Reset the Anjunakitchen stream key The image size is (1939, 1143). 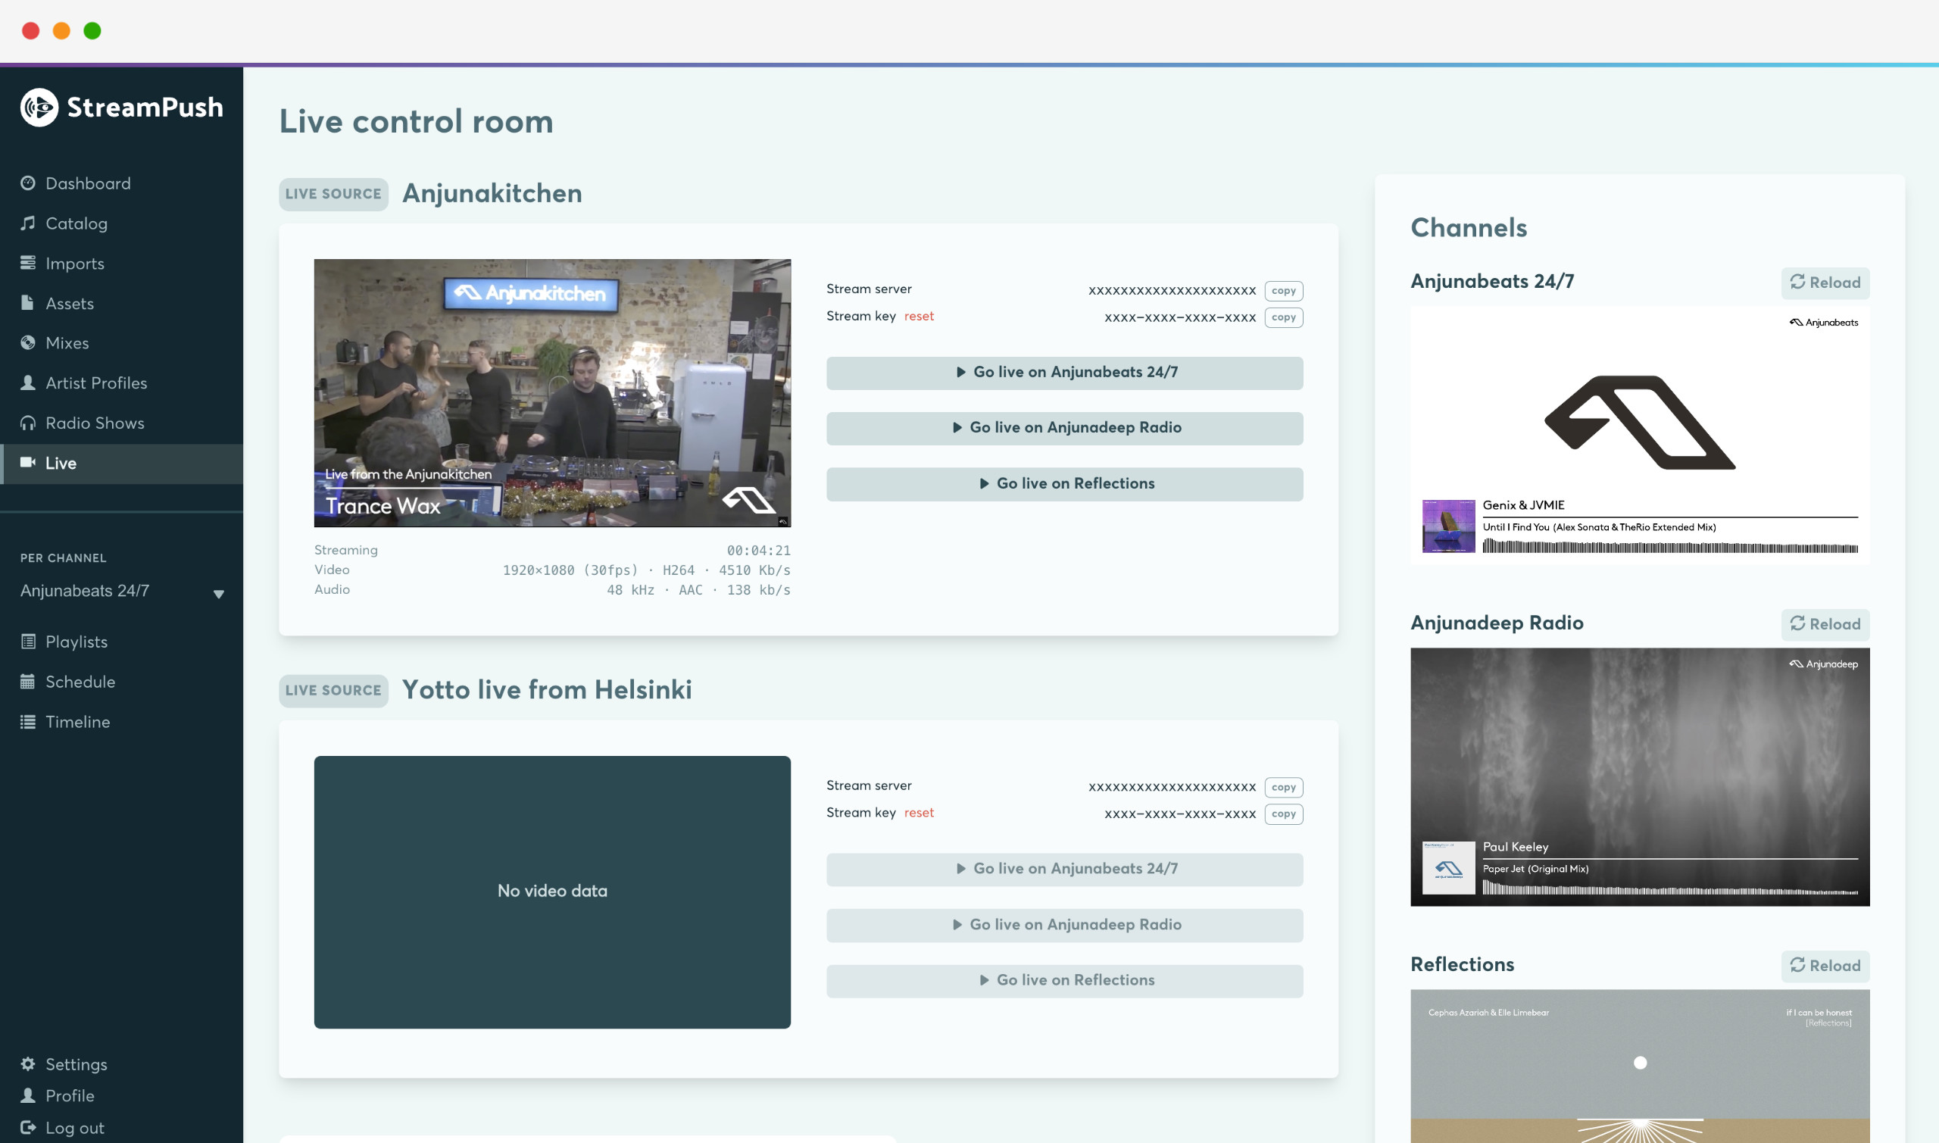(x=920, y=316)
